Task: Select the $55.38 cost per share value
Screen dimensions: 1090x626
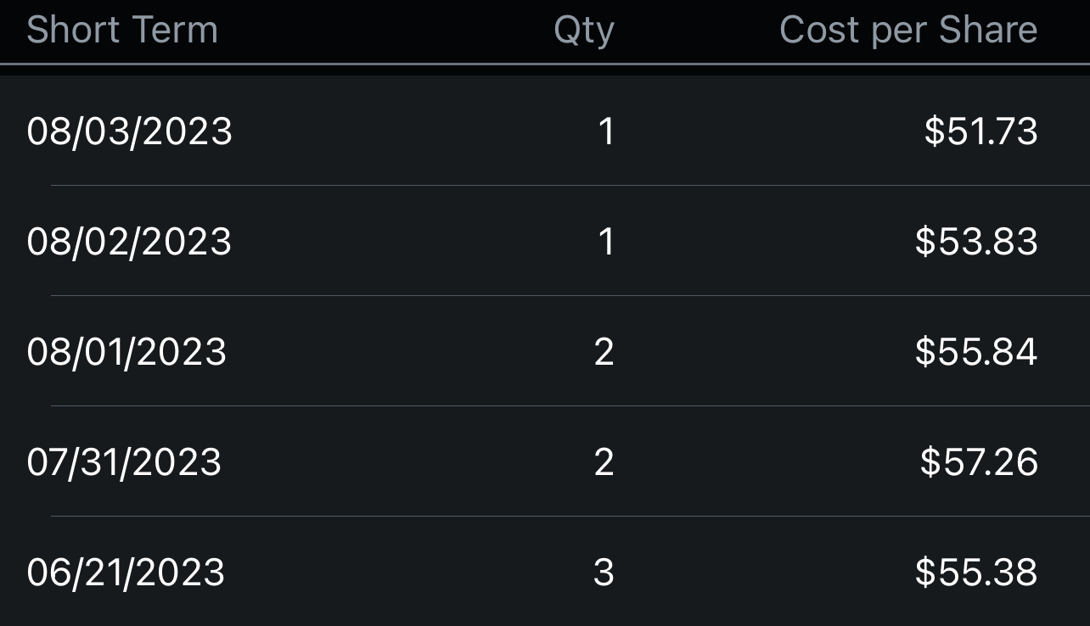Action: coord(976,573)
